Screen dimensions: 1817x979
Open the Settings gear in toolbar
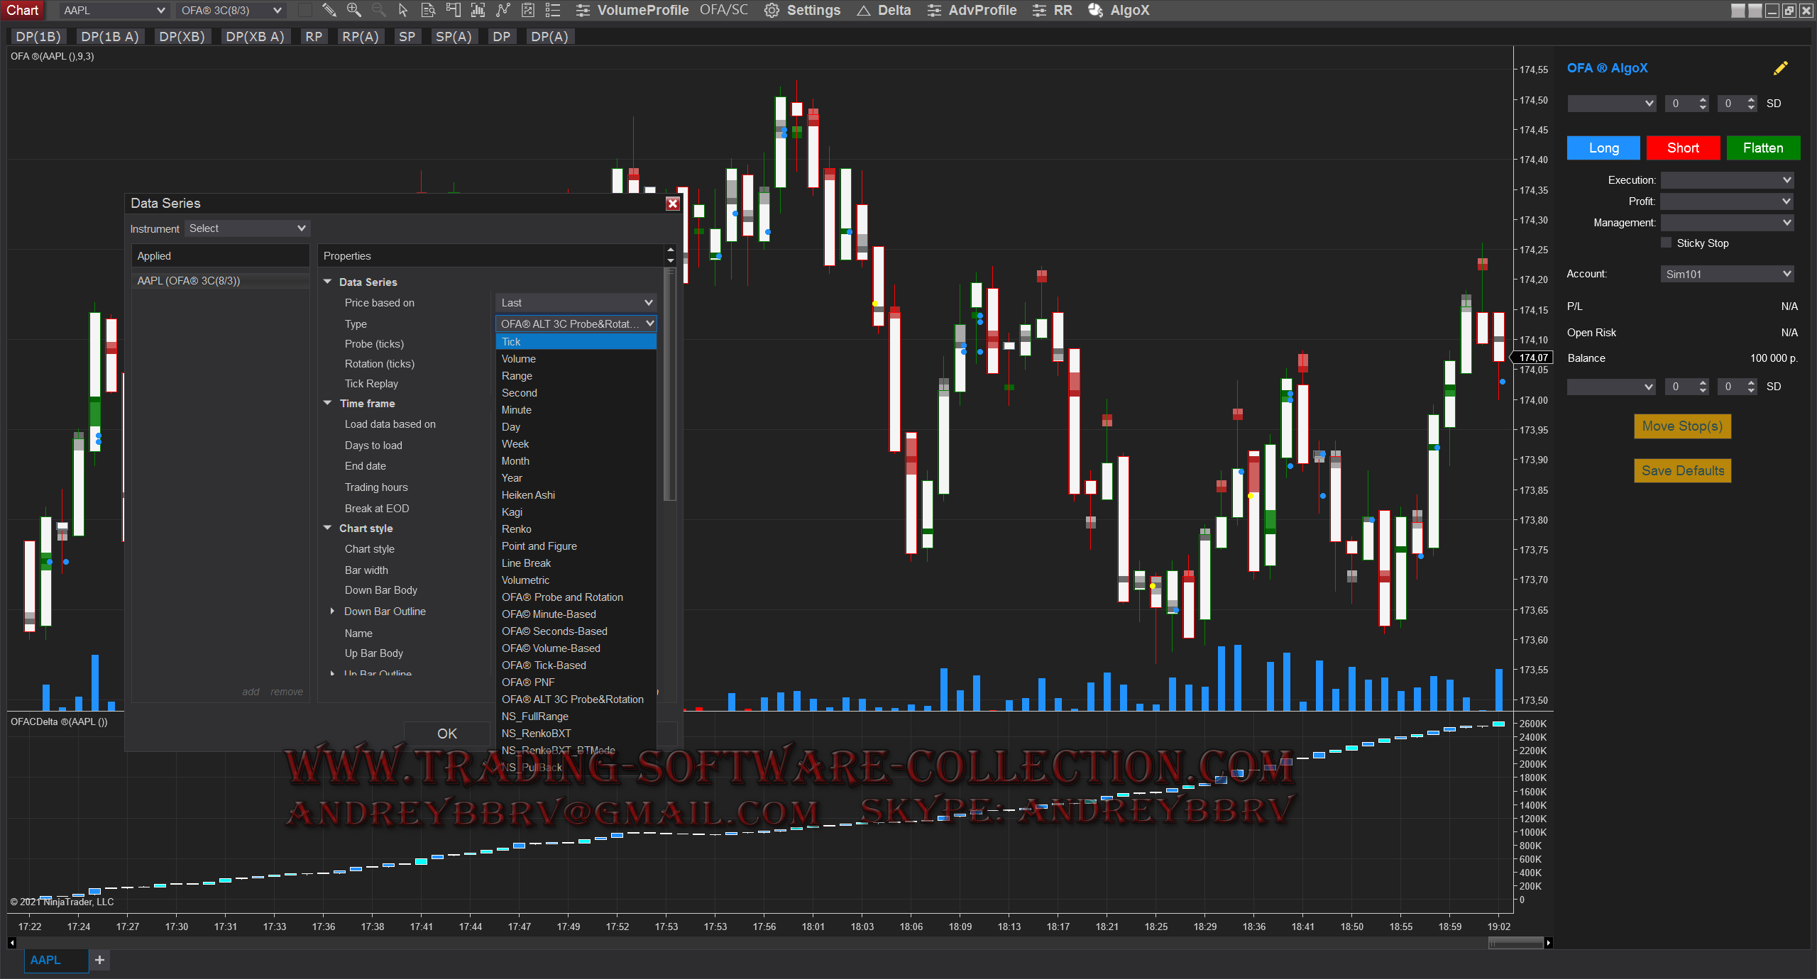click(x=772, y=10)
